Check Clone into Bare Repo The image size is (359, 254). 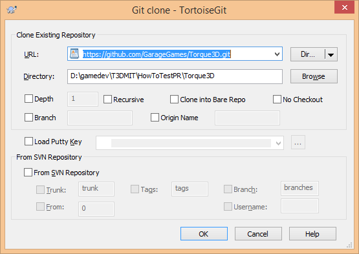coord(174,100)
